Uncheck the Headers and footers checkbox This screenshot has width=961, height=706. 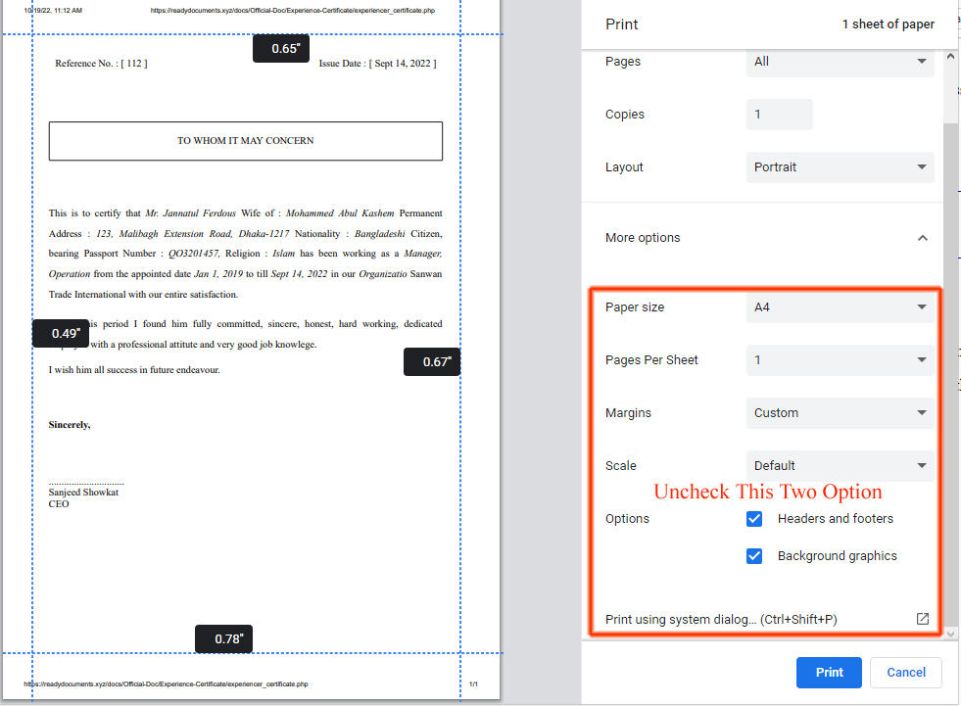[x=754, y=519]
